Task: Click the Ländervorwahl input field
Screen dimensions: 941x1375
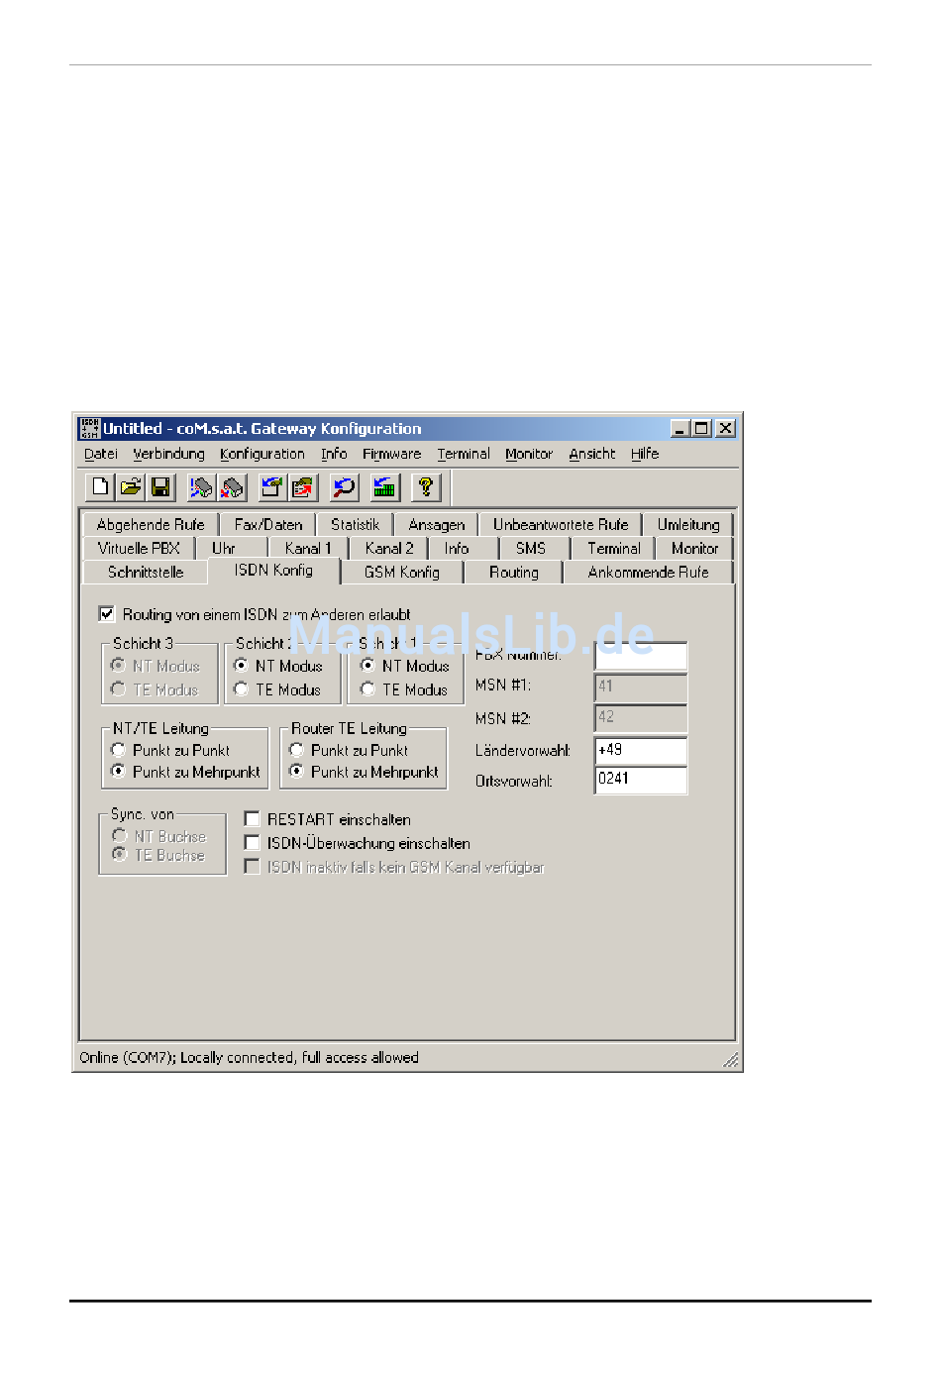Action: 640,751
